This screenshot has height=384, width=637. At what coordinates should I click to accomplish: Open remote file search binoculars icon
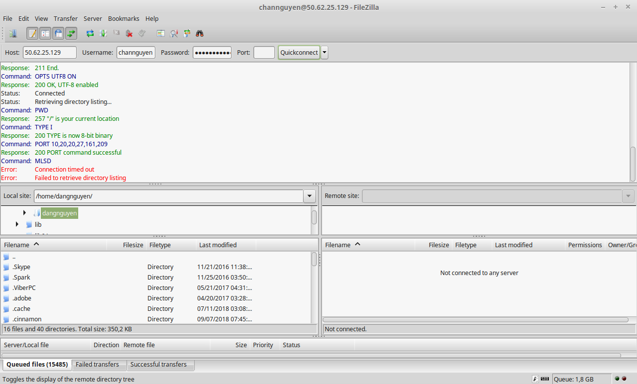(x=200, y=34)
